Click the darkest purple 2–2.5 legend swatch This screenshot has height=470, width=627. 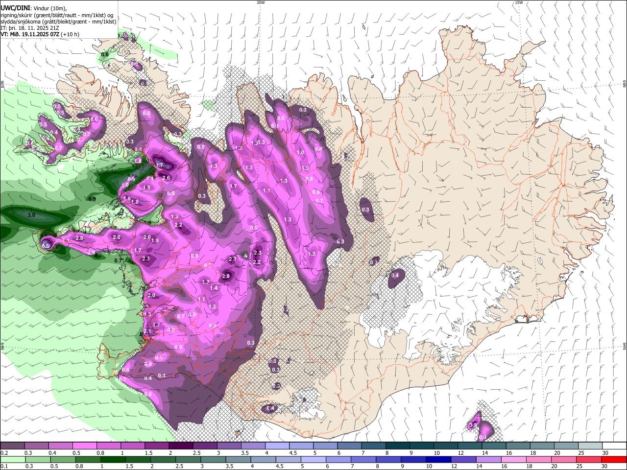181,446
